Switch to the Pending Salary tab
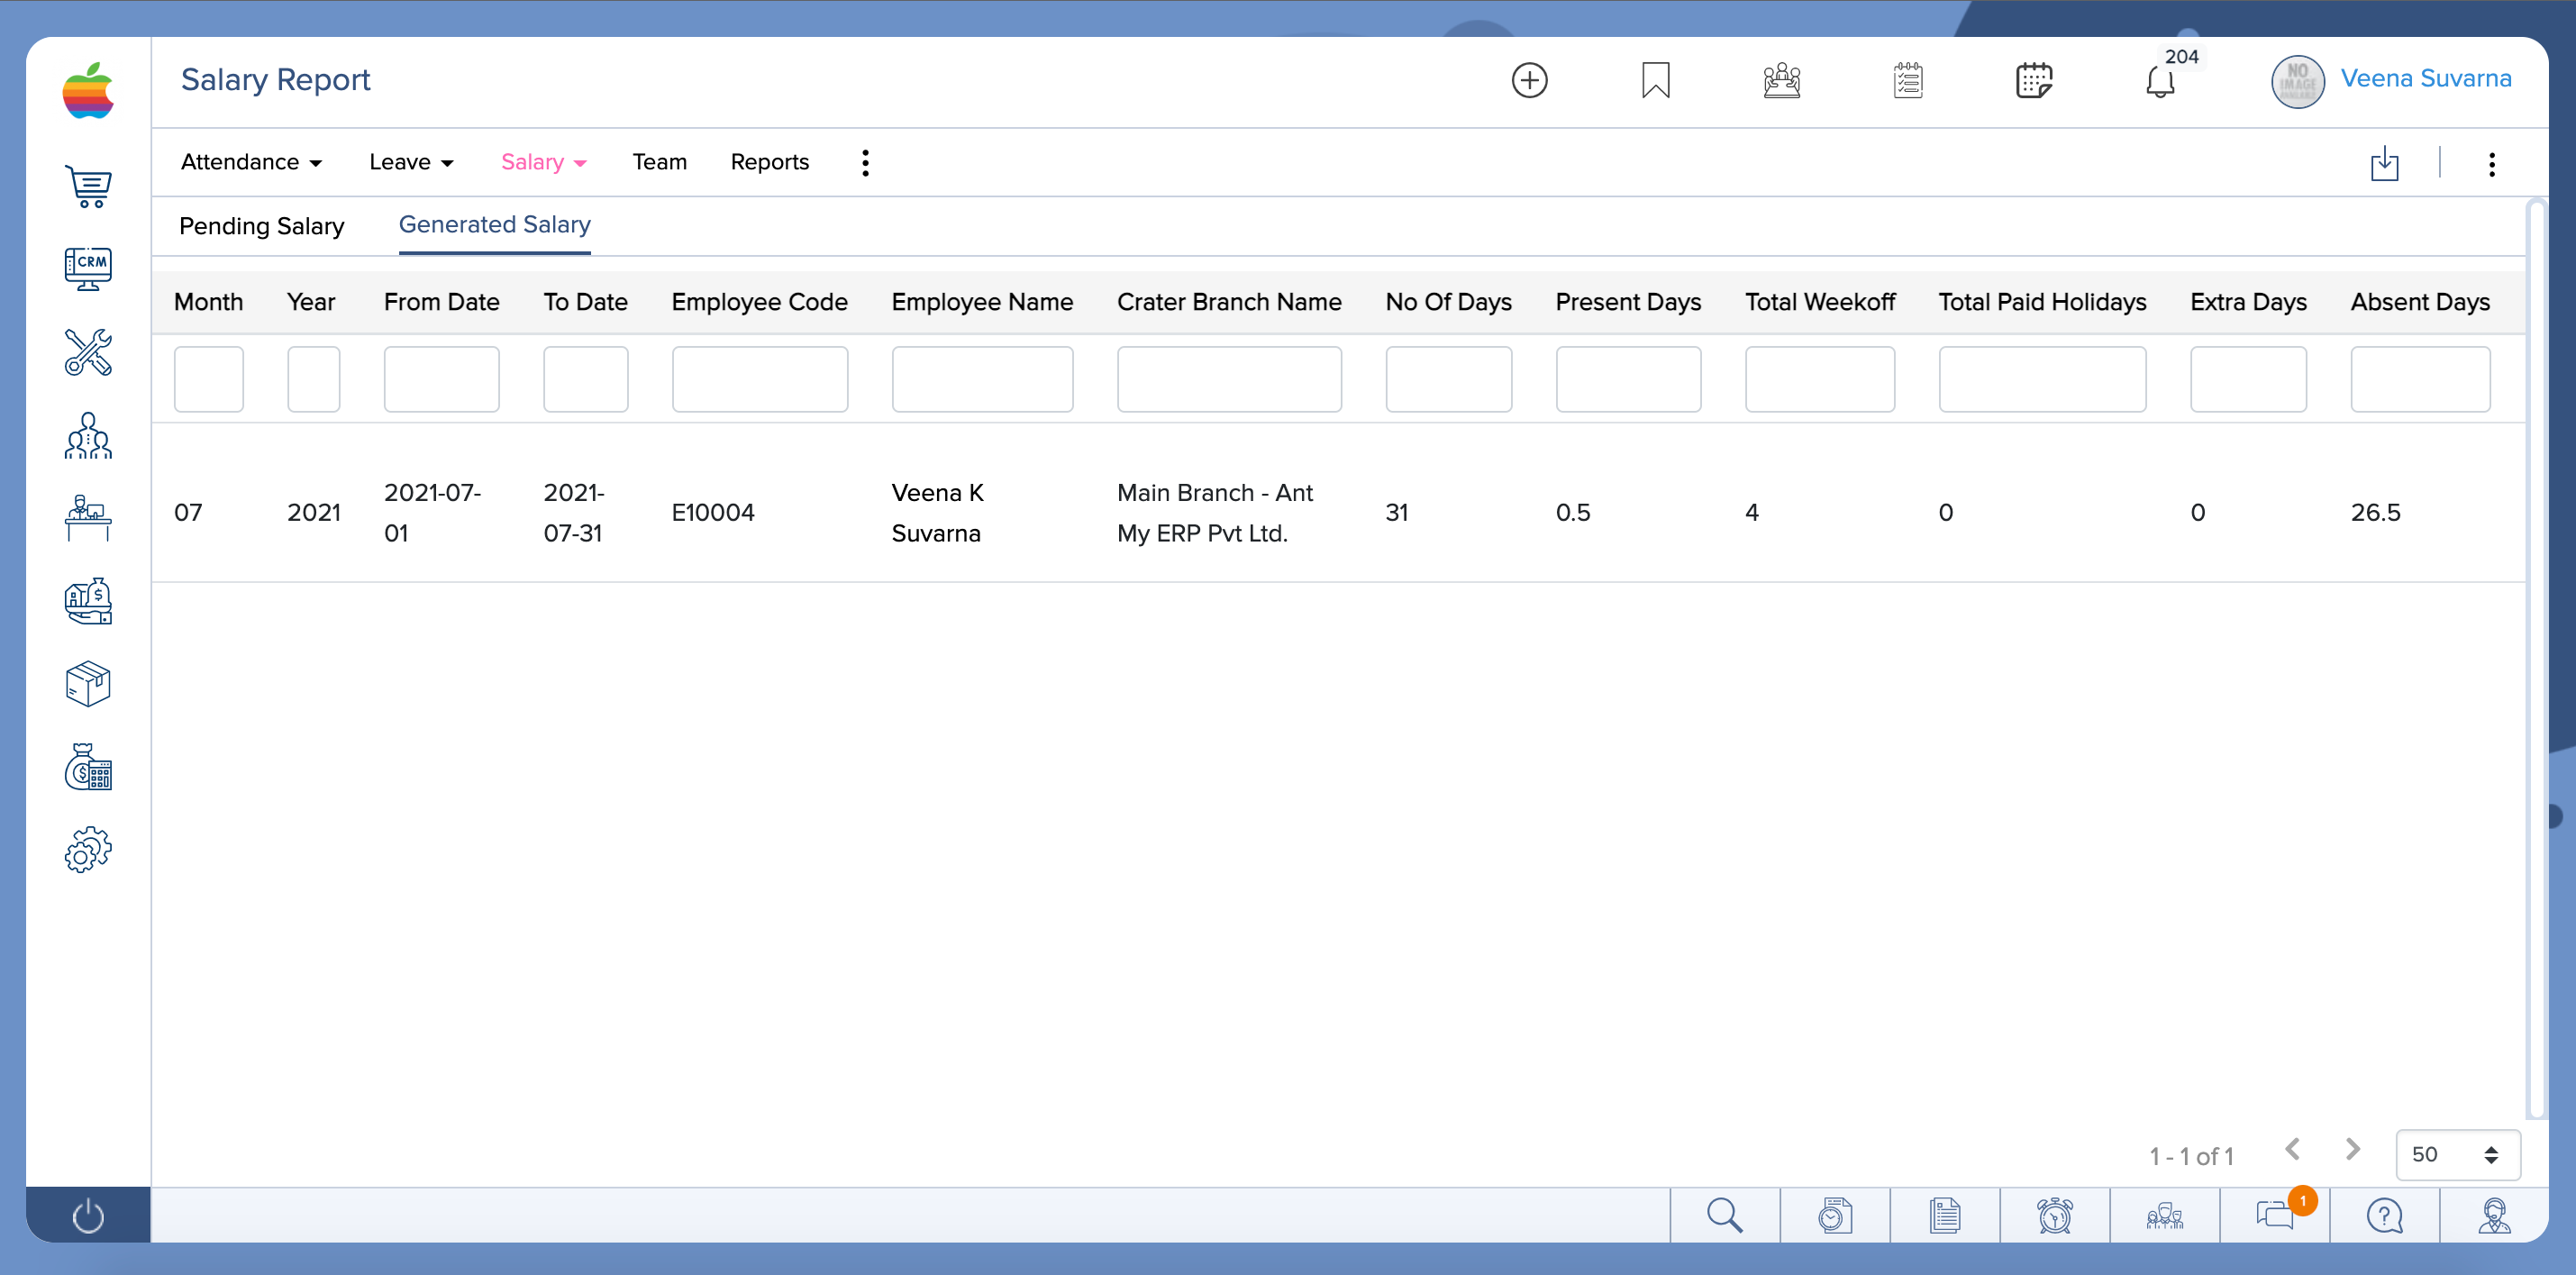Viewport: 2576px width, 1275px height. [x=261, y=226]
